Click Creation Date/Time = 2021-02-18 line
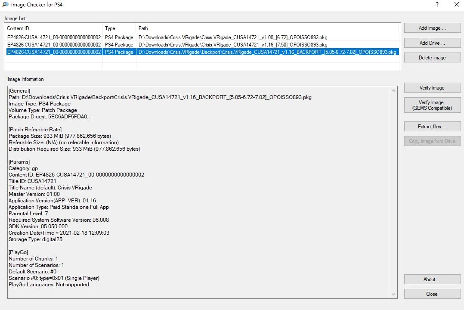Viewport: 464px width, 310px height. pyautogui.click(x=59, y=233)
